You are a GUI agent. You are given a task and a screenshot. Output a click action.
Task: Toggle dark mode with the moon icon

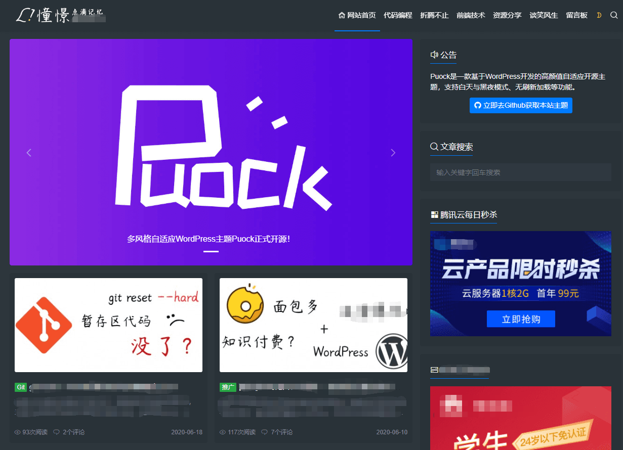tap(599, 15)
